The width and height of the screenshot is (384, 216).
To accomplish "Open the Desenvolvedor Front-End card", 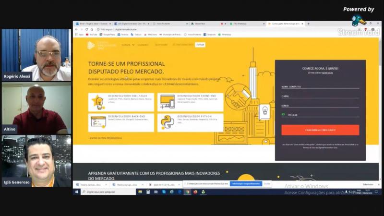I will 190,102.
